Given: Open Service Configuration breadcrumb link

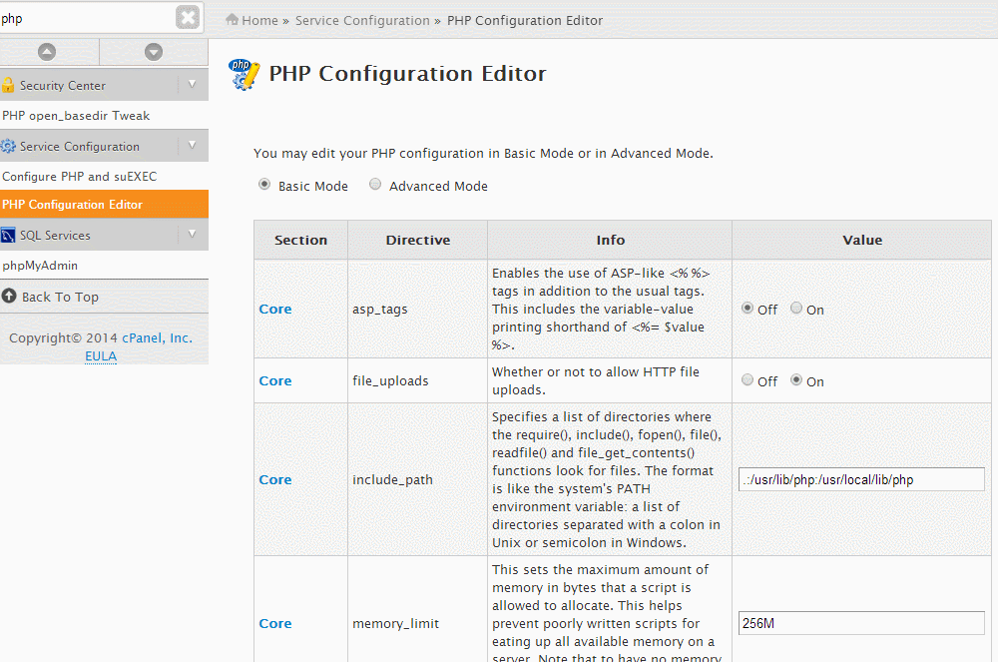Looking at the screenshot, I should (362, 20).
